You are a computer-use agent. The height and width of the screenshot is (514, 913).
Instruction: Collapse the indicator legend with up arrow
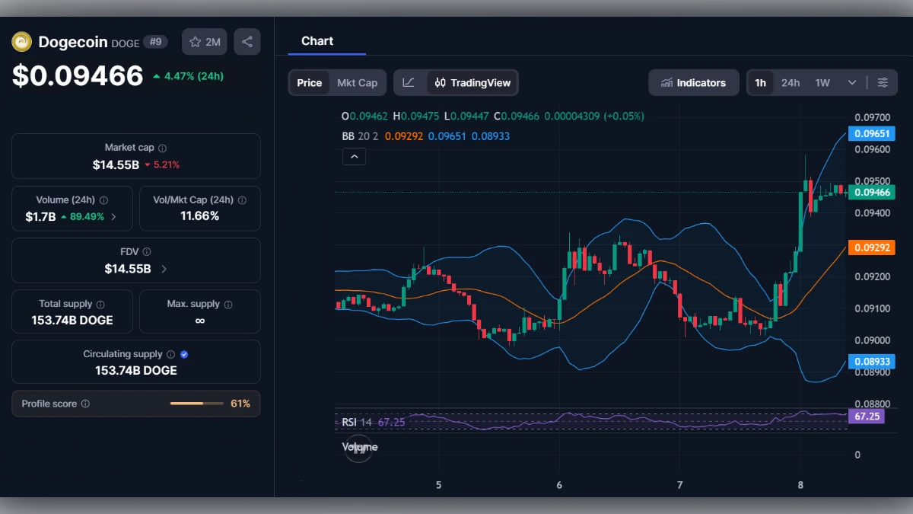point(354,156)
